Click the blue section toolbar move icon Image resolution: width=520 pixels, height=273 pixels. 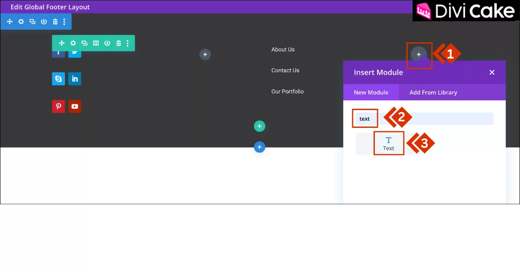pos(10,22)
